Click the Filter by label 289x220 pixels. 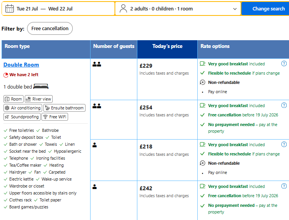pyautogui.click(x=13, y=29)
